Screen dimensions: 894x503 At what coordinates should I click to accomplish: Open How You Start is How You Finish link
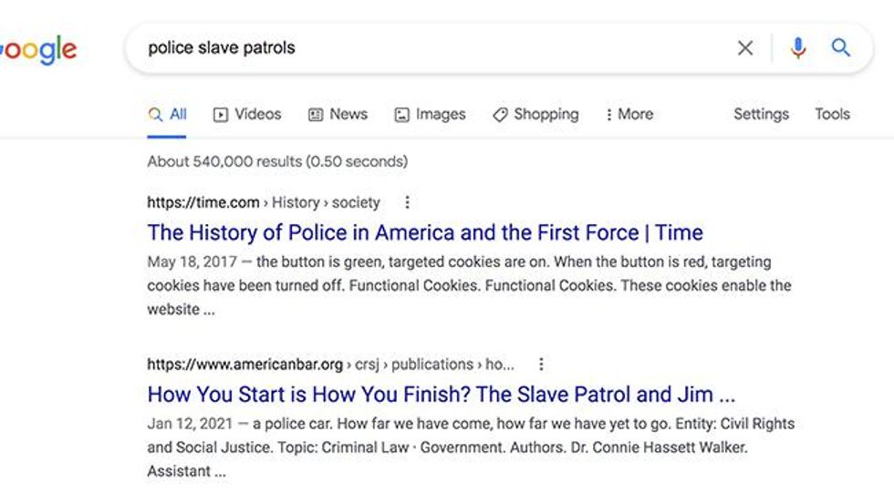[x=442, y=395]
